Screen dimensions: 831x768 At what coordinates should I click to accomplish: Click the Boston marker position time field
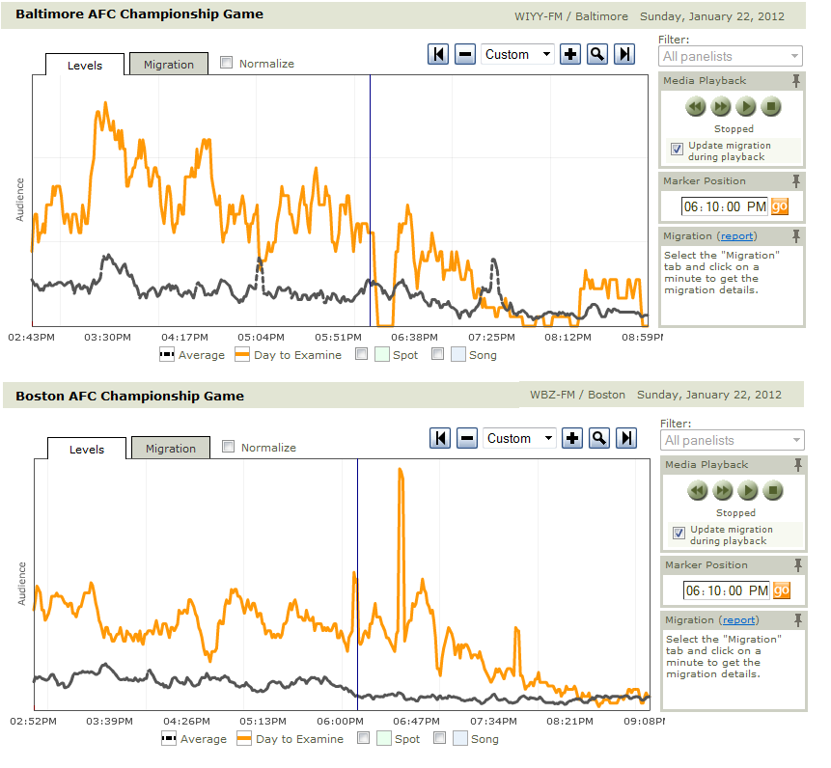[x=726, y=590]
